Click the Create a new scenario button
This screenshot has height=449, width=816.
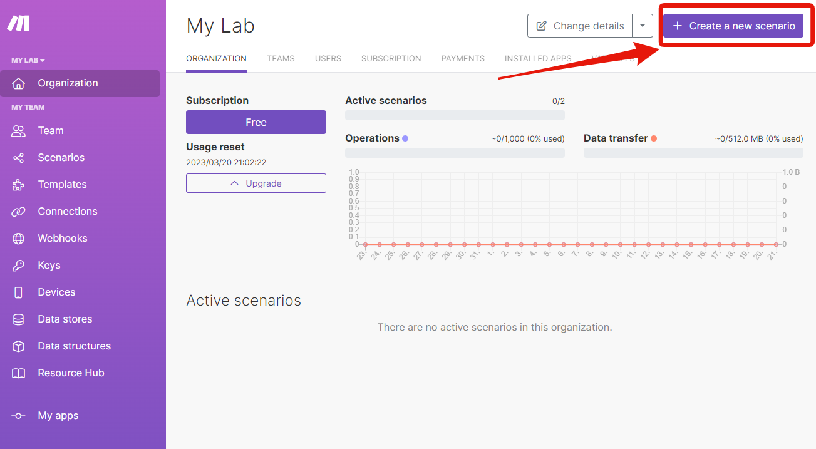733,26
